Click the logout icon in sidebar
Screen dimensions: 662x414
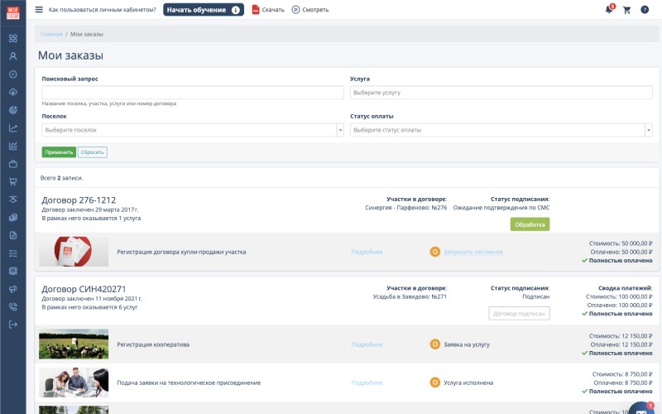(x=13, y=324)
